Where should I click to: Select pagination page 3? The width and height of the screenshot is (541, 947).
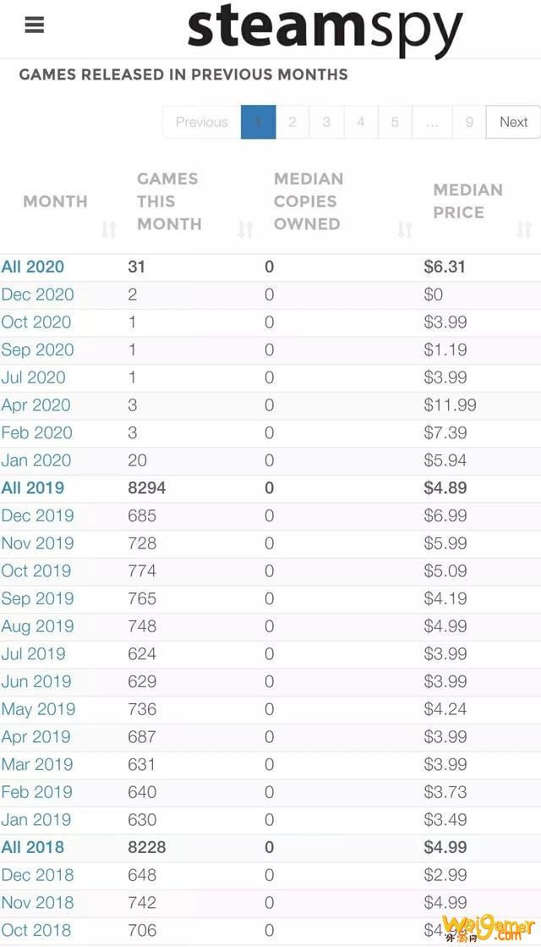326,122
